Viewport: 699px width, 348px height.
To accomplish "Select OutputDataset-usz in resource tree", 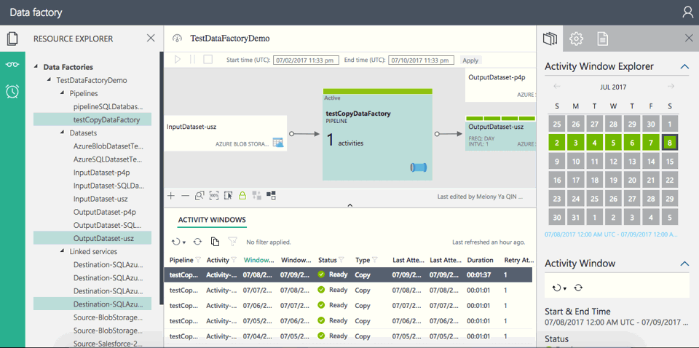I will pos(92,238).
